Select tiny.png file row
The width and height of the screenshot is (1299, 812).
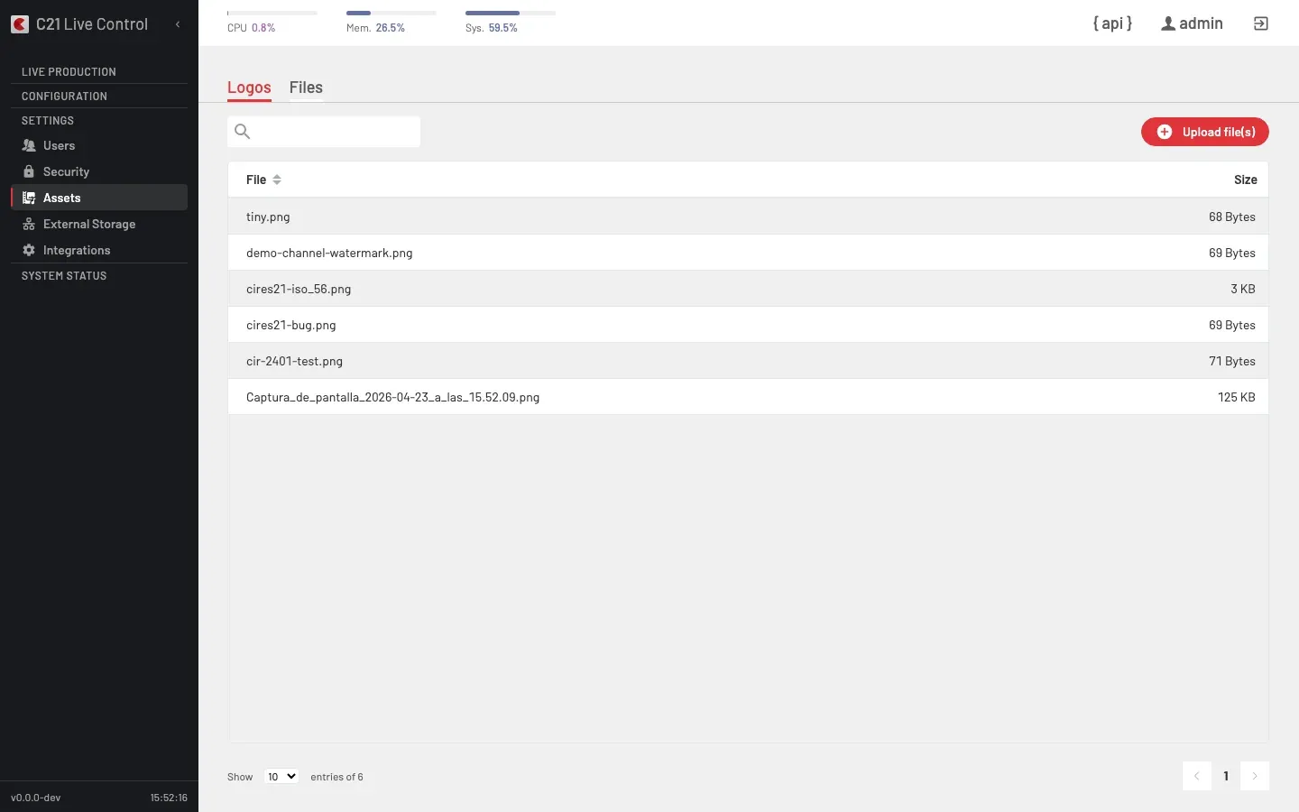[748, 217]
